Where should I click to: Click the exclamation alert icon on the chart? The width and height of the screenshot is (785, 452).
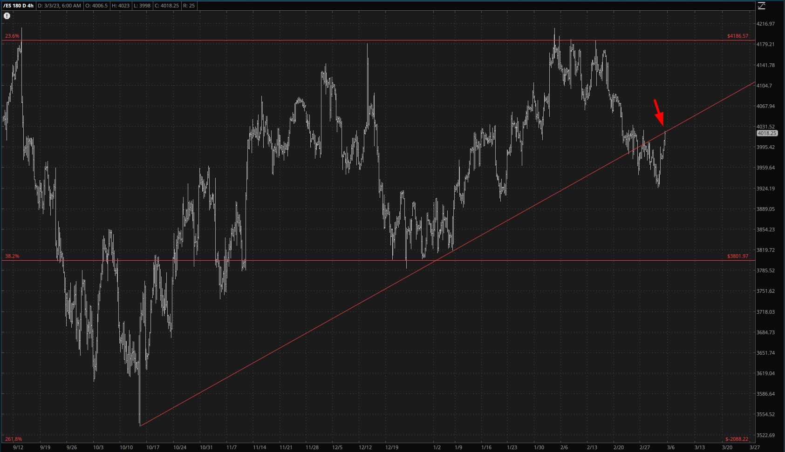pos(7,16)
